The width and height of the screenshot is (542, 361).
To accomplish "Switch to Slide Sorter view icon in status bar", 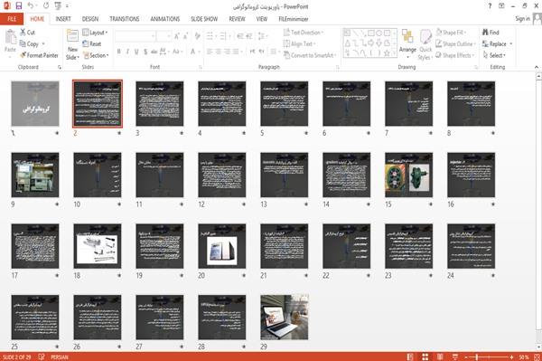I will coord(425,356).
